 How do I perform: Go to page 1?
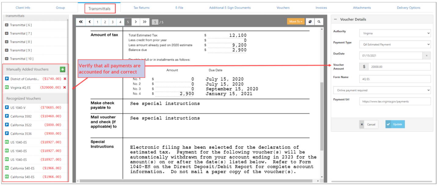(x=97, y=22)
